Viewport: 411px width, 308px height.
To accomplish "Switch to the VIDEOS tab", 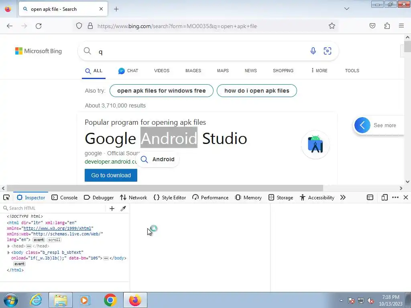I will [x=162, y=71].
